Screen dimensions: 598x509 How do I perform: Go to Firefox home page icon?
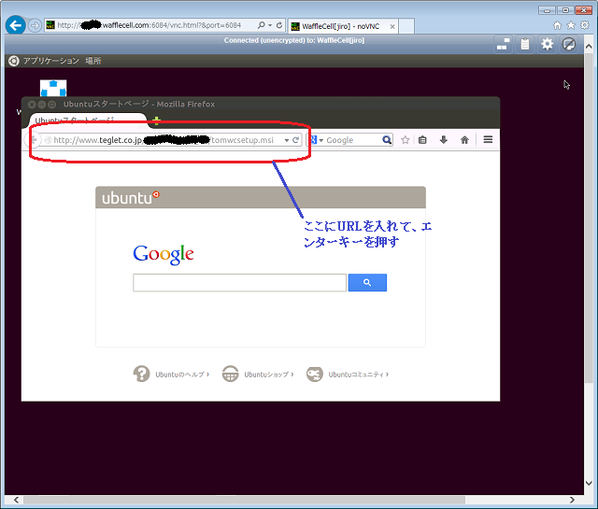click(464, 140)
